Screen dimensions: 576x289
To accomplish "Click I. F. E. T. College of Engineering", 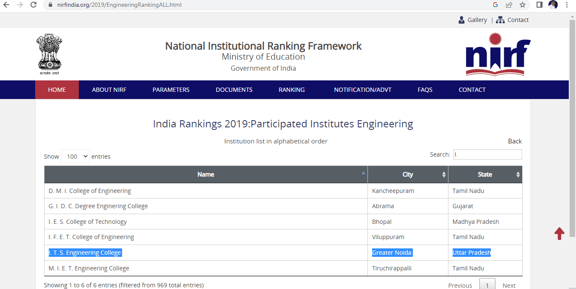I will [x=91, y=237].
